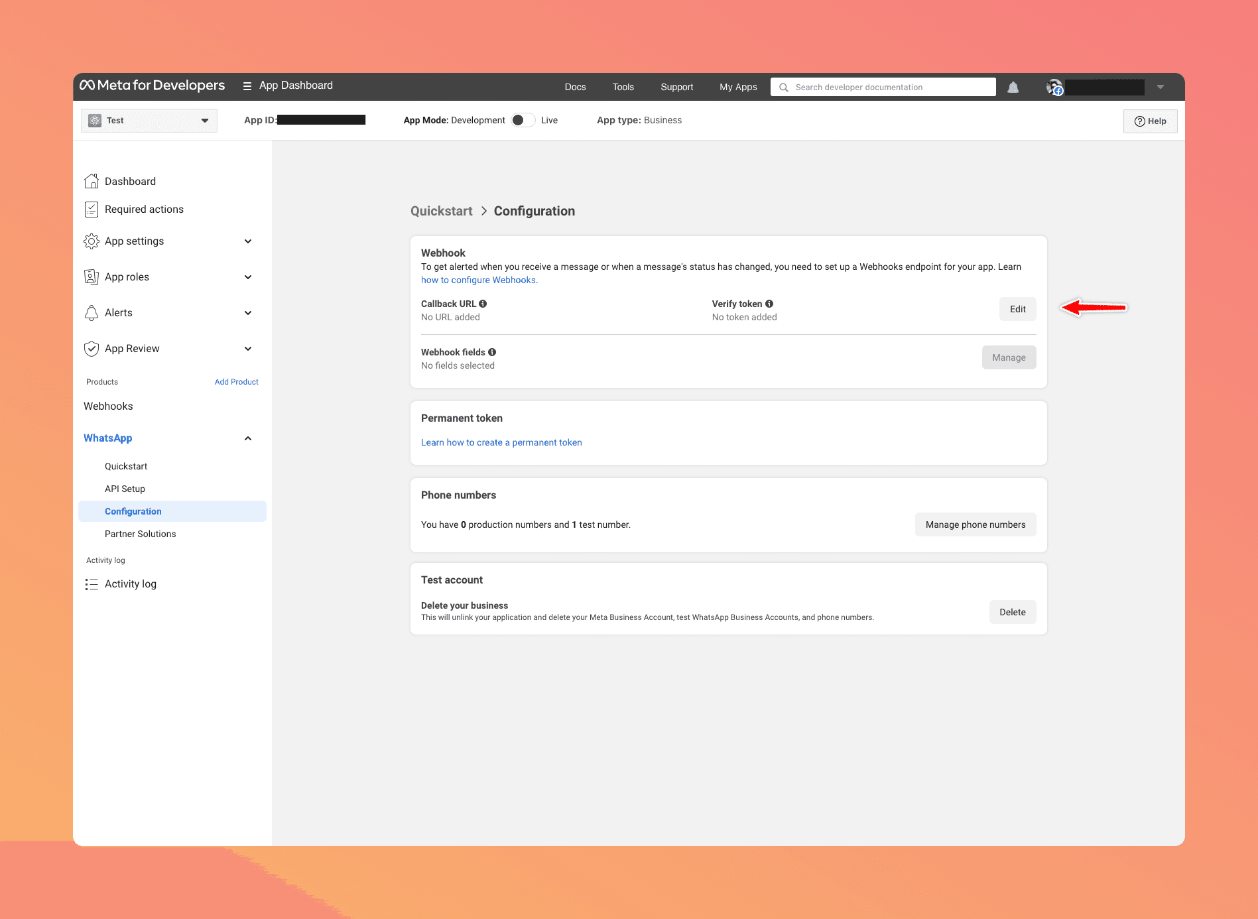Click the Verify token info icon
The image size is (1258, 919).
point(769,304)
